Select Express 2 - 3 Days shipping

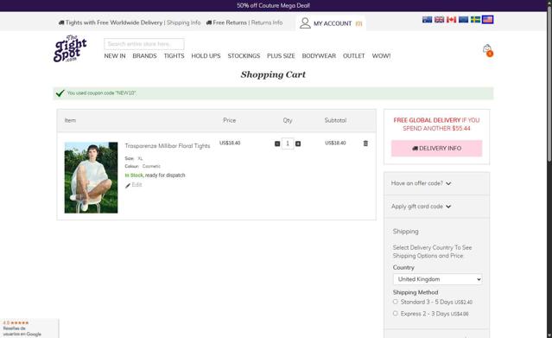[x=395, y=313]
